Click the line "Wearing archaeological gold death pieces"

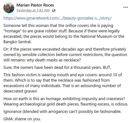pyautogui.click(x=66, y=104)
